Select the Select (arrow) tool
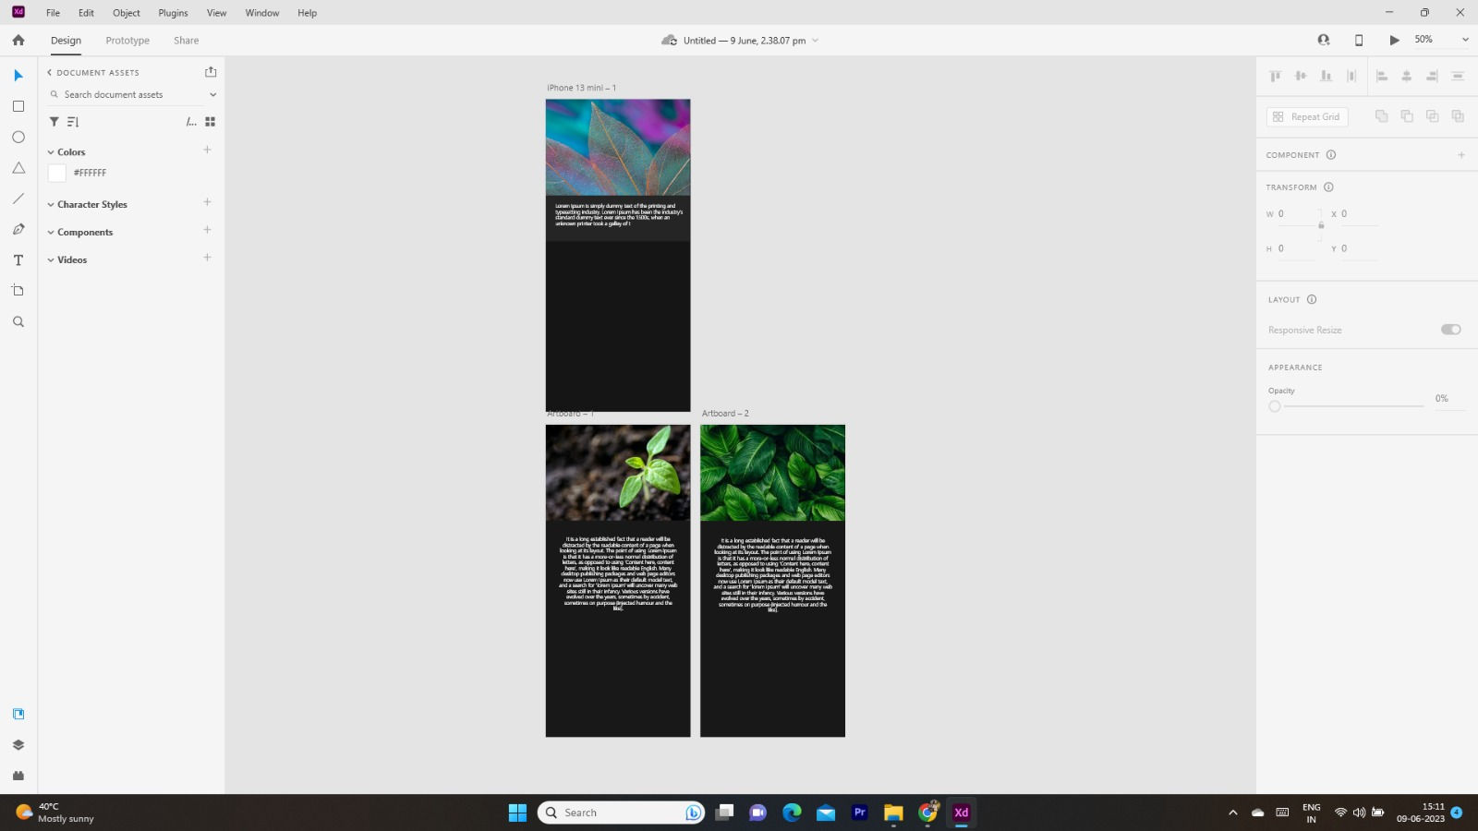1478x831 pixels. click(18, 76)
